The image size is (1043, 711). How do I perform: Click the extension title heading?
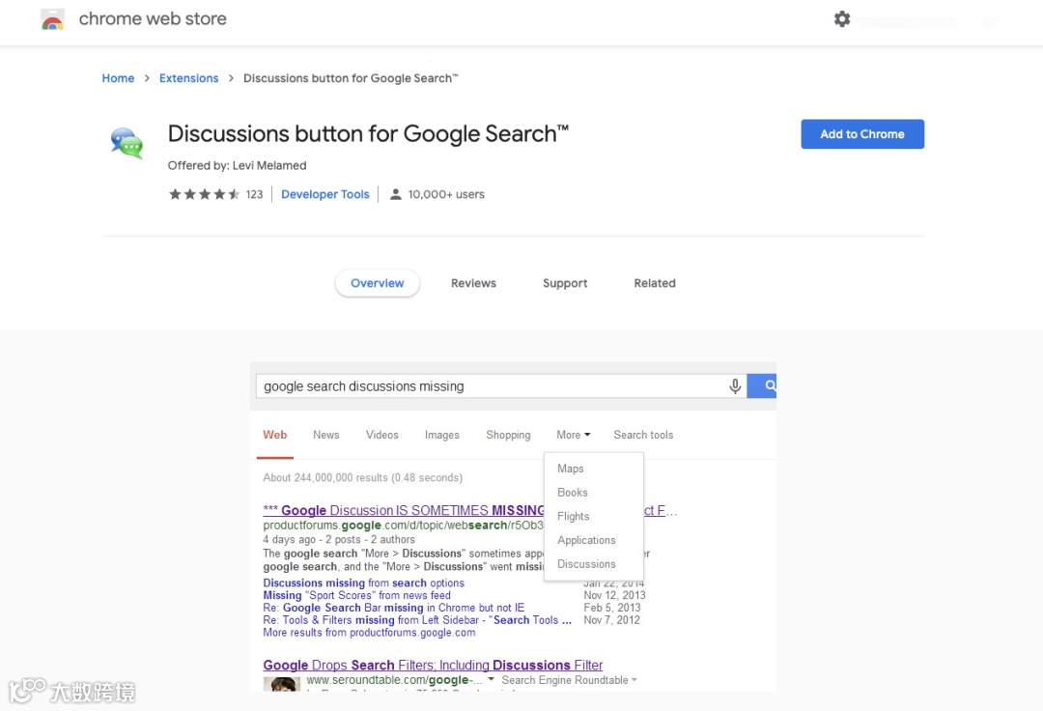(x=368, y=133)
